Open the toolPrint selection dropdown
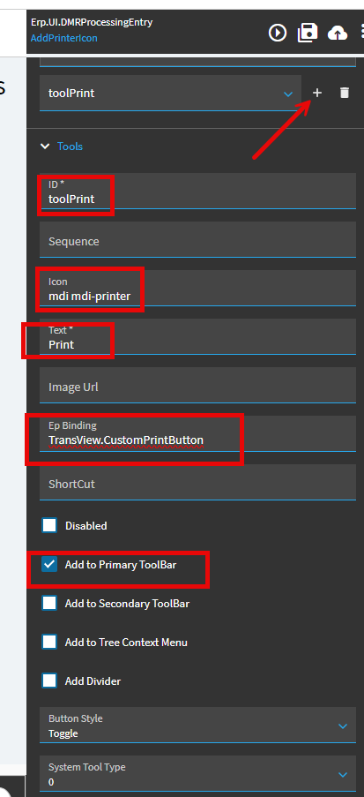Viewport: 364px width, 797px height. 171,93
